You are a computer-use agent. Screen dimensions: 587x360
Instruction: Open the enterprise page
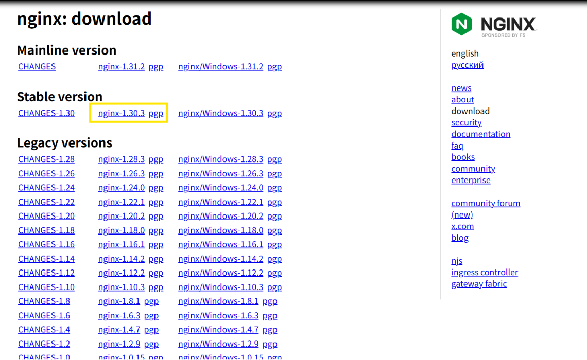click(x=471, y=180)
